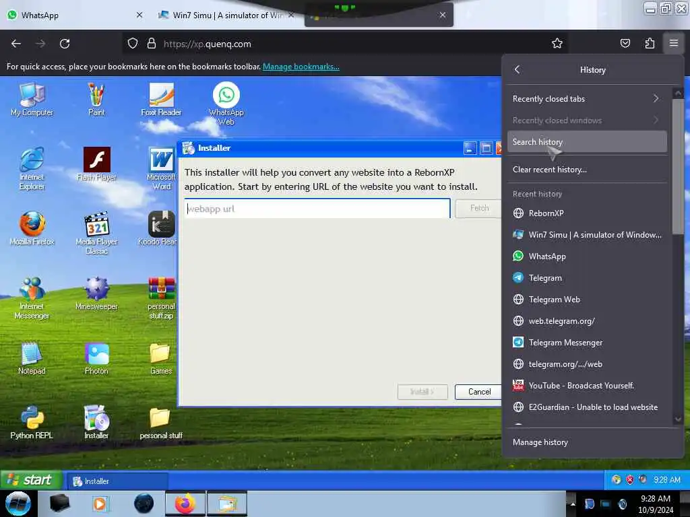Launch Photon desktop icon

click(96, 358)
